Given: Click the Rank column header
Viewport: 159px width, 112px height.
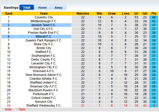Looking at the screenshot, I should pyautogui.click(x=9, y=14).
